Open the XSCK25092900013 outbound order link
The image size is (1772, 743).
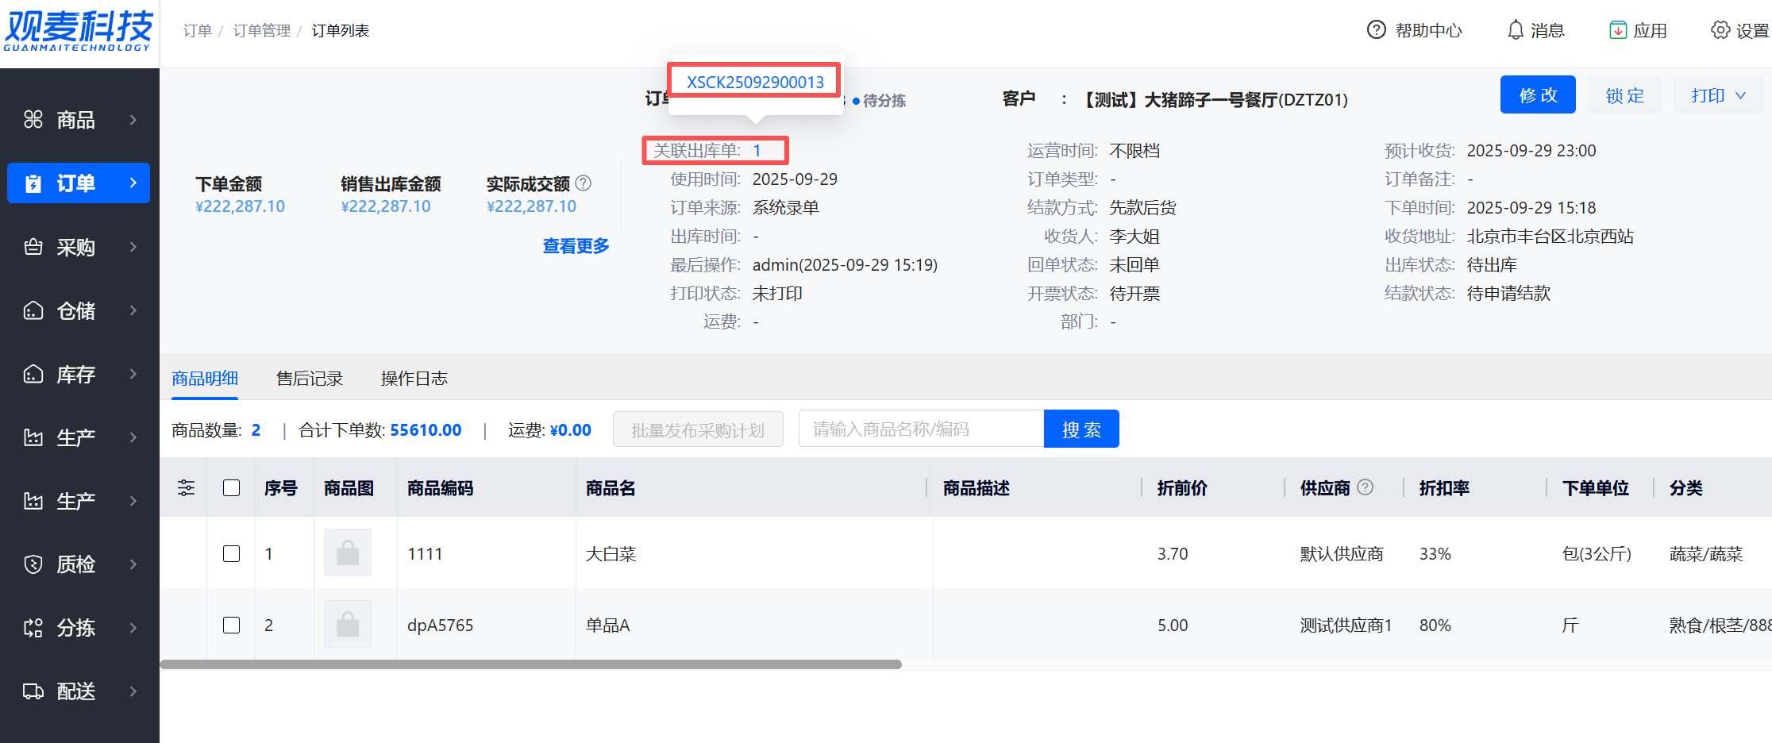(755, 82)
